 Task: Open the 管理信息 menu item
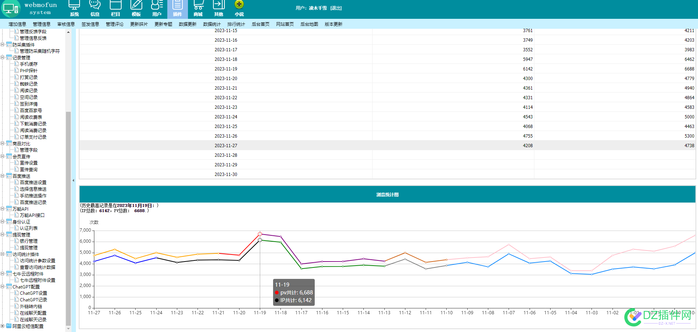point(42,24)
